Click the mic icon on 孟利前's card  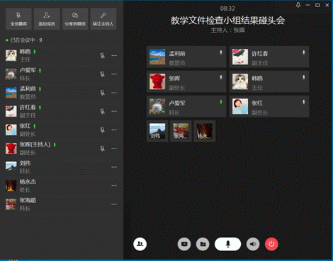tap(221, 52)
